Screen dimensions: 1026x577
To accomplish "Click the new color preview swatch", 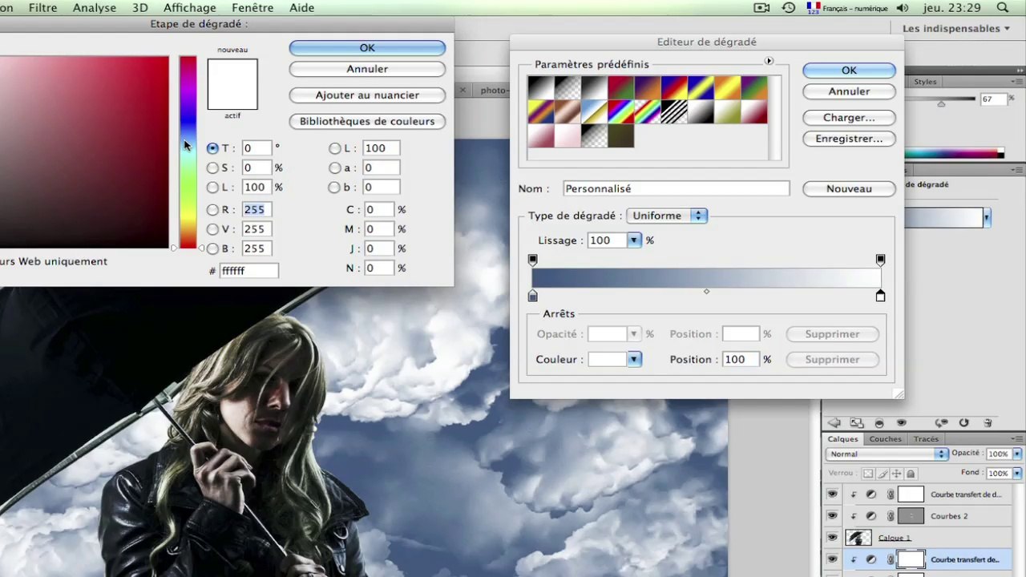I will click(x=232, y=71).
